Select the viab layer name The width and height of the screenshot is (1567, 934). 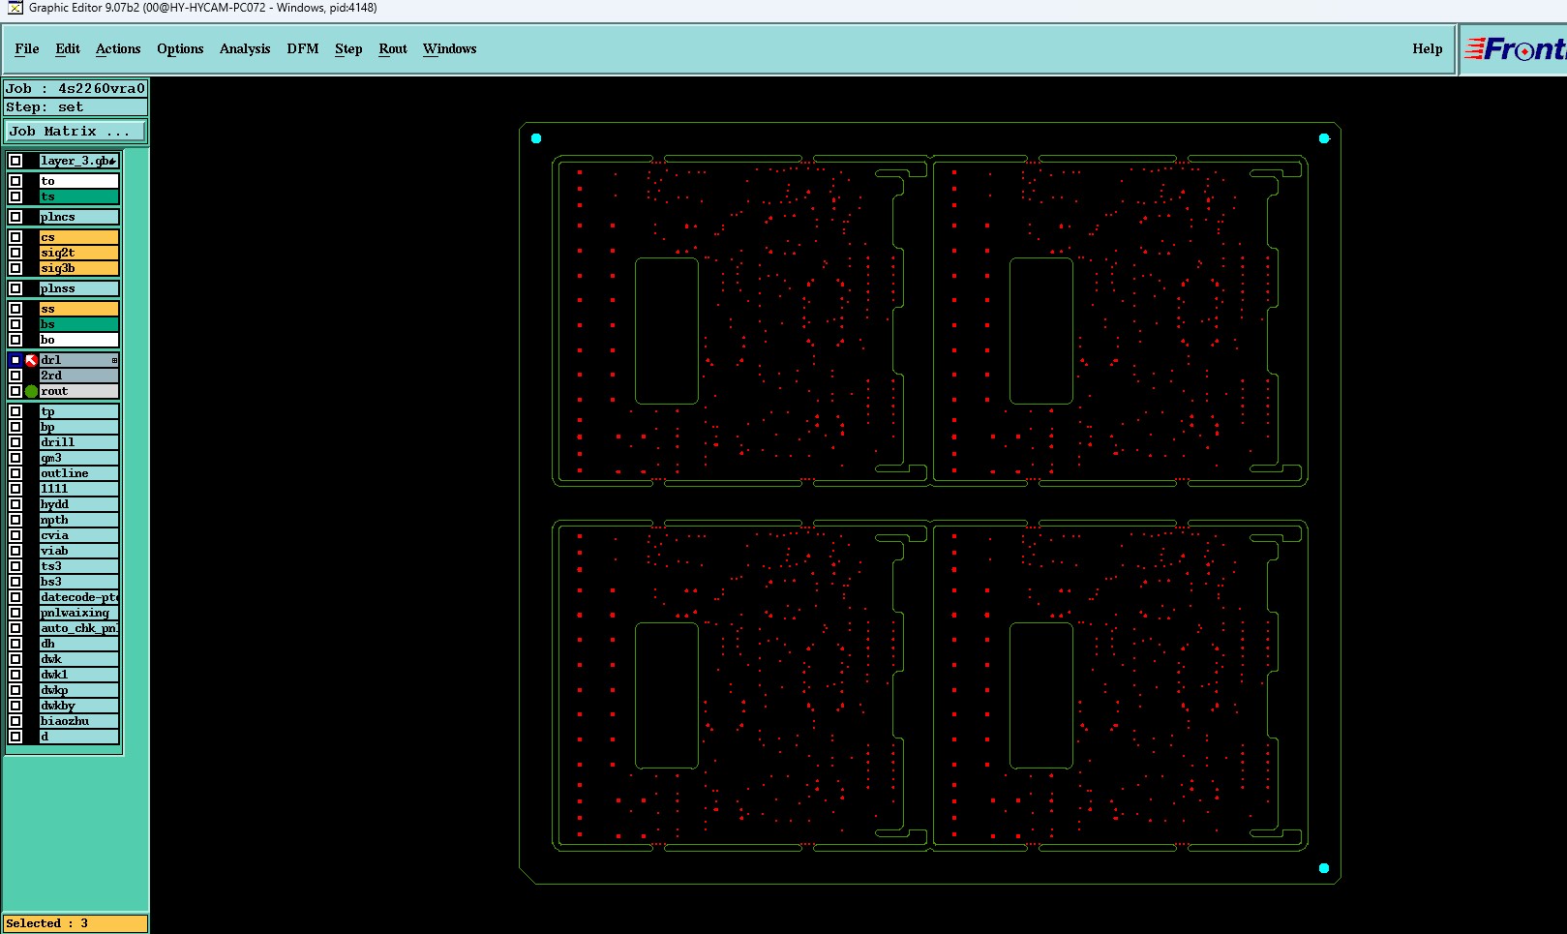click(79, 551)
